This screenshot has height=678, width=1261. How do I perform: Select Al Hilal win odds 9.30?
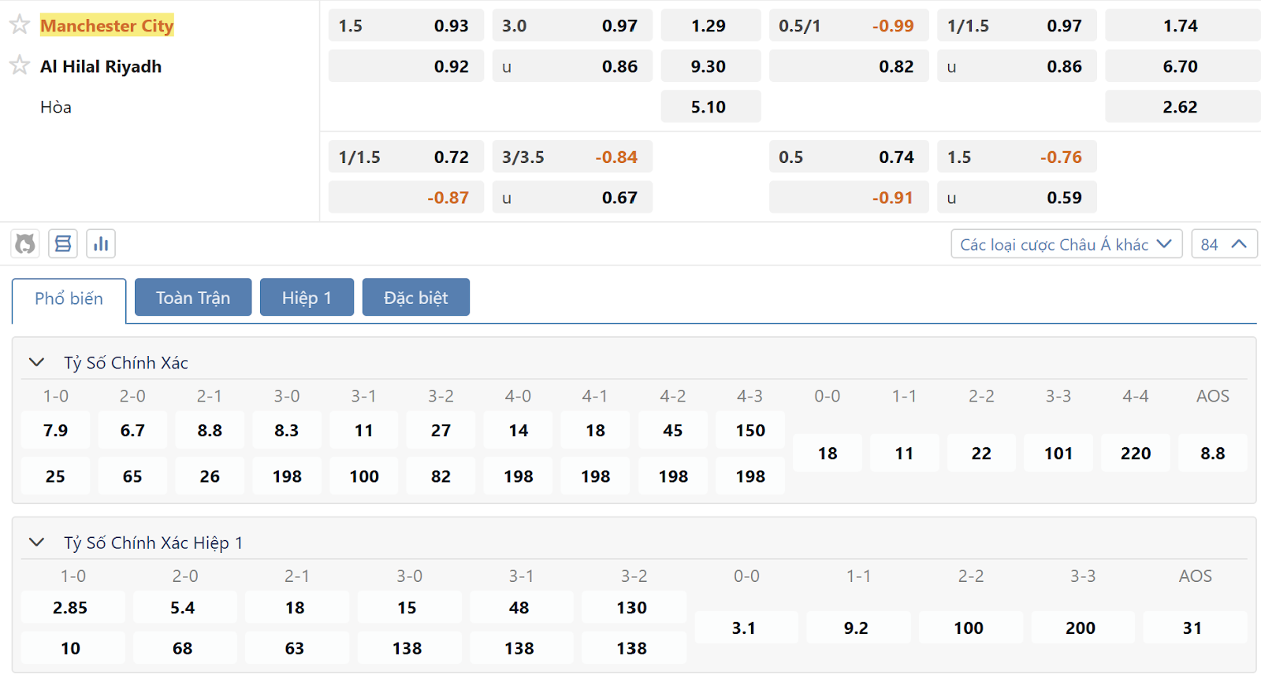pyautogui.click(x=711, y=66)
